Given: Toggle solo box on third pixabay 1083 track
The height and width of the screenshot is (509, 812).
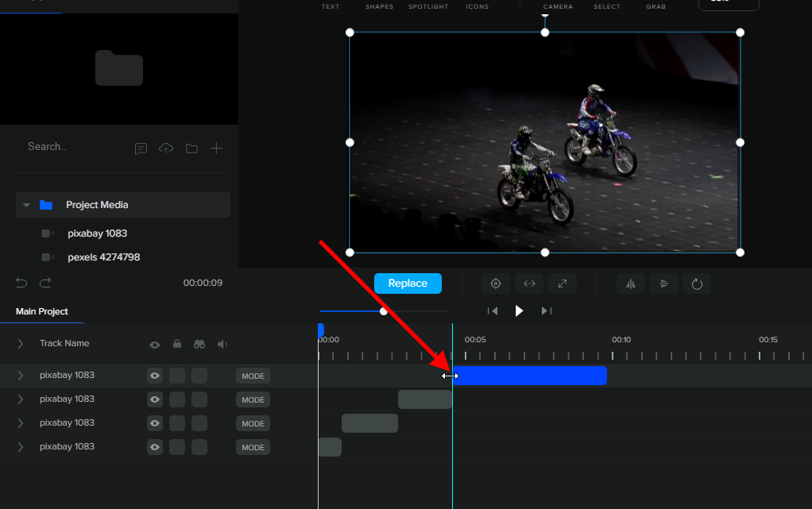Looking at the screenshot, I should pos(199,423).
